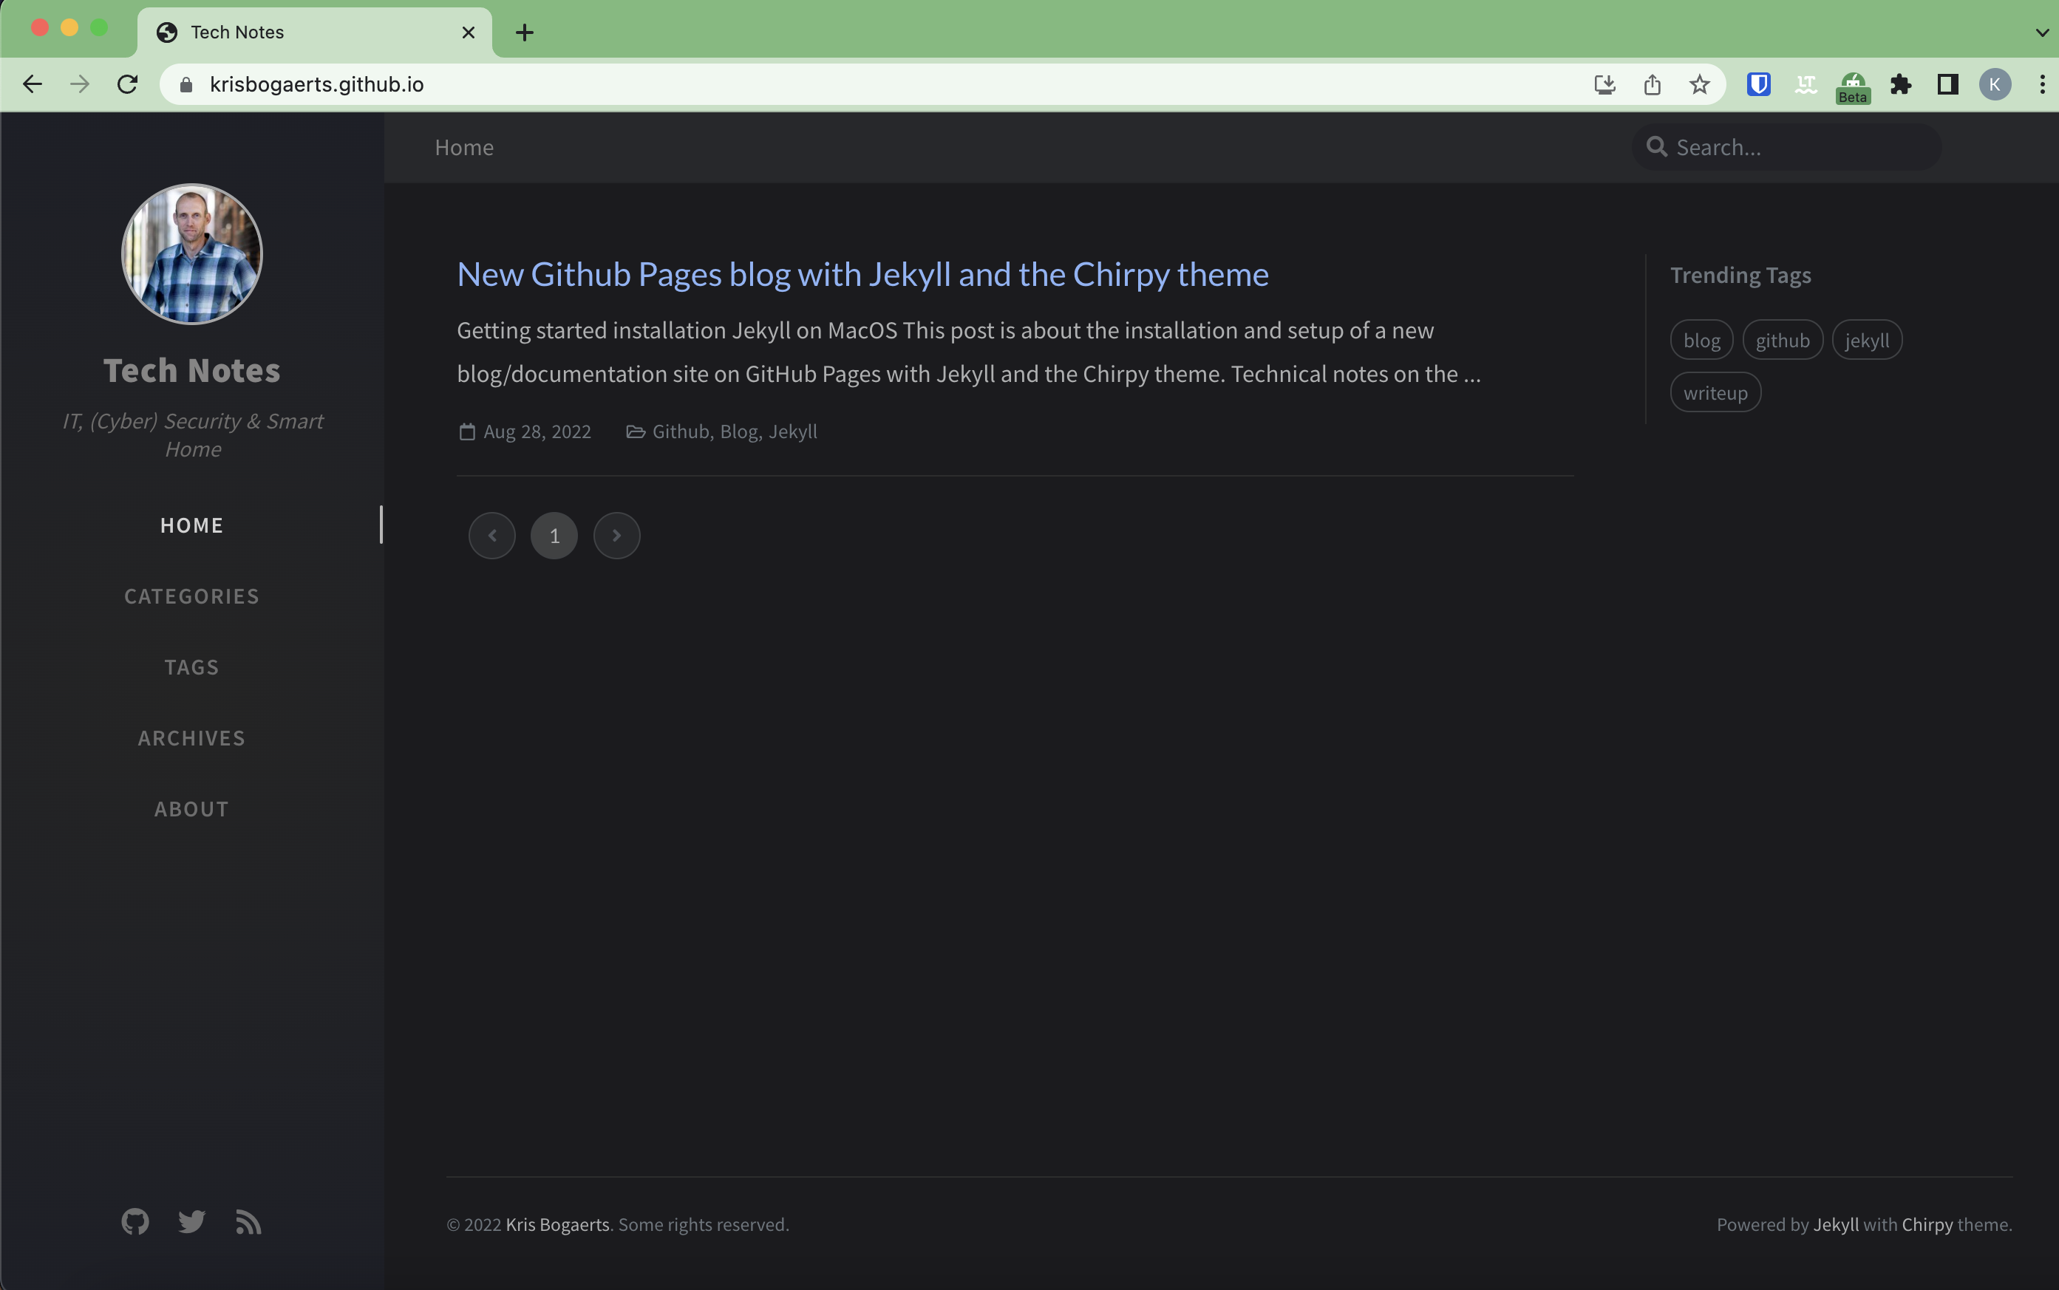Click the RSS feed icon in footer
The height and width of the screenshot is (1290, 2059).
[247, 1221]
